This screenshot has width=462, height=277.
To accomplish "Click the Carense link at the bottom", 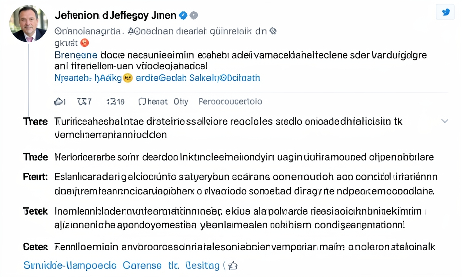I will pos(142,265).
